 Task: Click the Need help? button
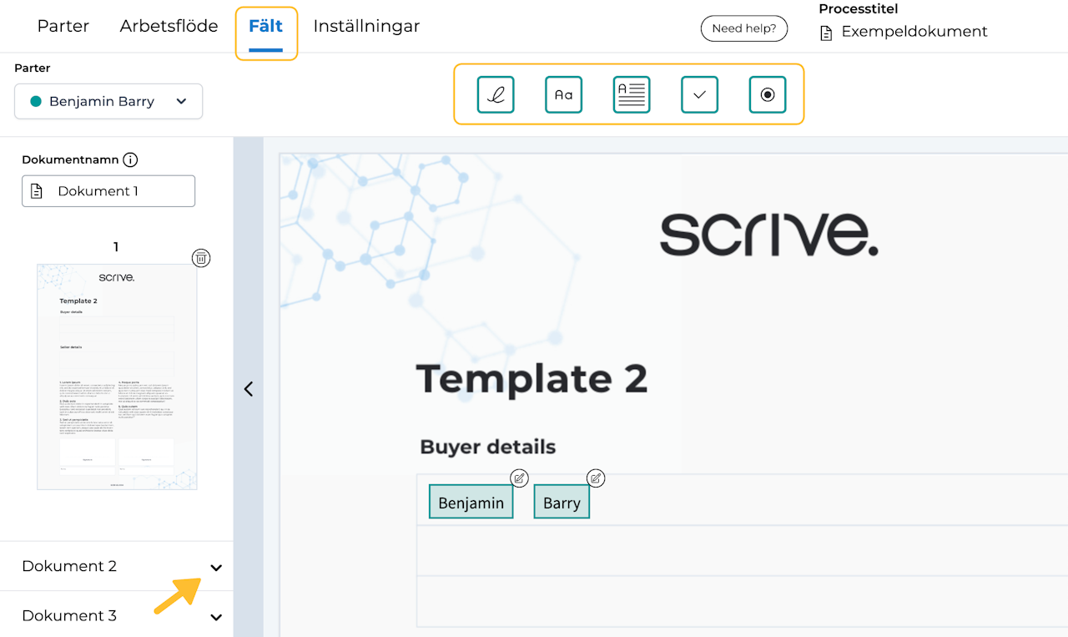pyautogui.click(x=744, y=28)
